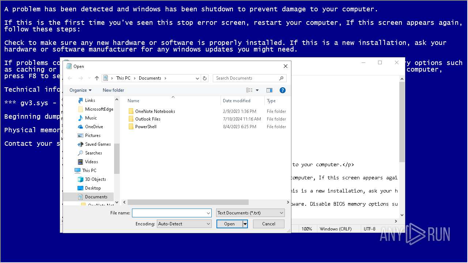Click the New folder button
Screen dimensions: 468x263
(113, 90)
